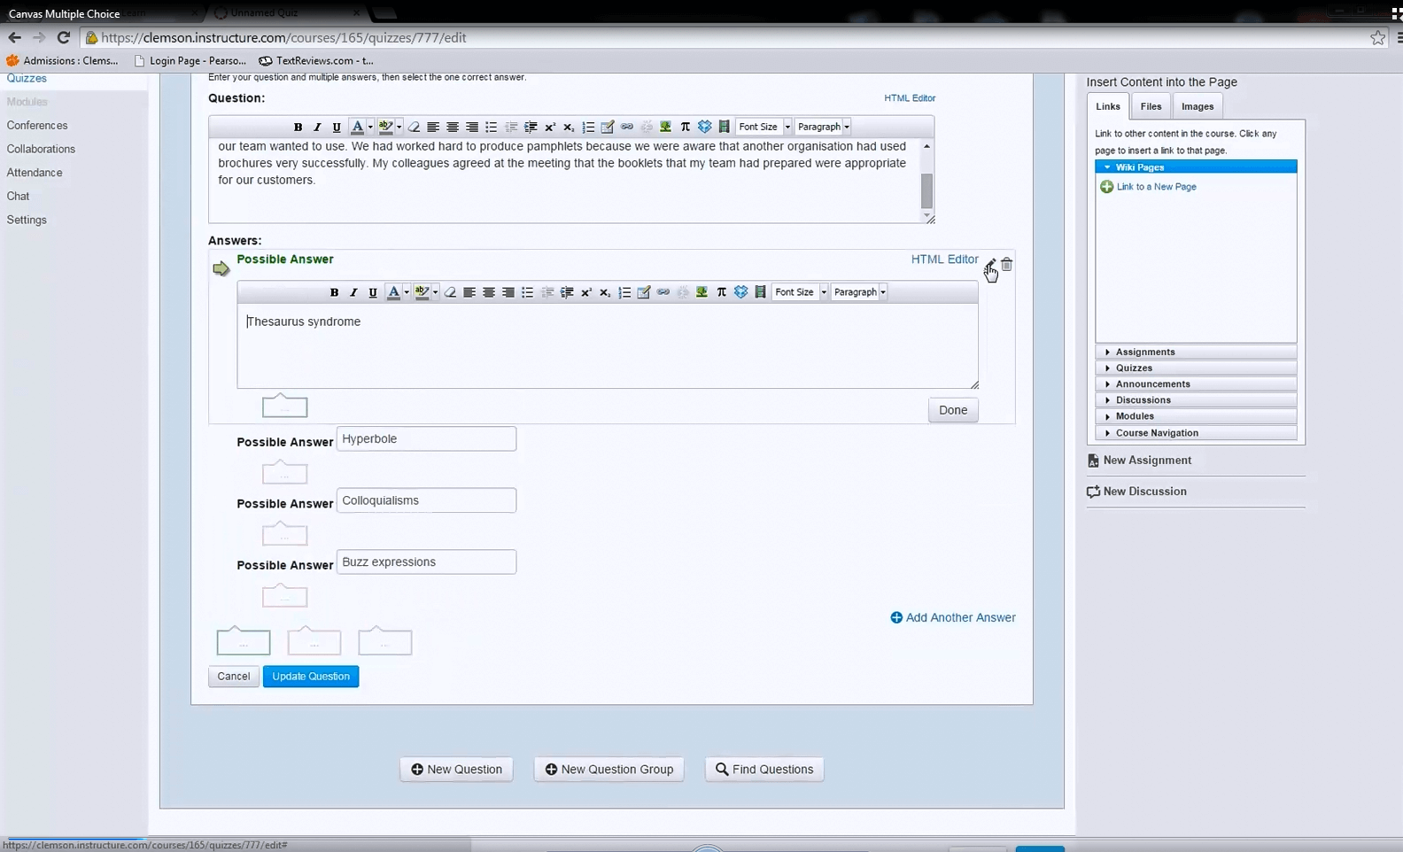
Task: Click the Buzz expressions answer field
Action: 426,562
